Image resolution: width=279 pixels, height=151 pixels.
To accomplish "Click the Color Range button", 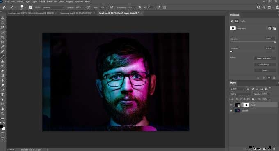I will pos(265,65).
